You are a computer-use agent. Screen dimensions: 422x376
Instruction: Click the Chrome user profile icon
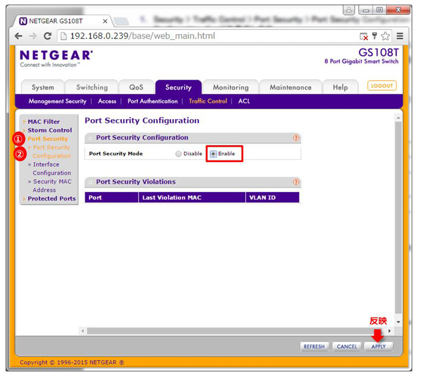click(x=349, y=10)
